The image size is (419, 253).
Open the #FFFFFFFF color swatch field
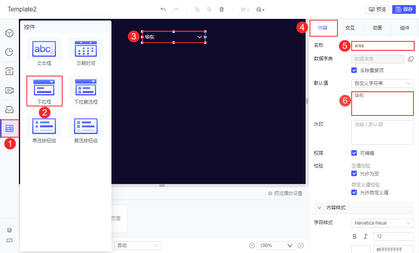393,249
